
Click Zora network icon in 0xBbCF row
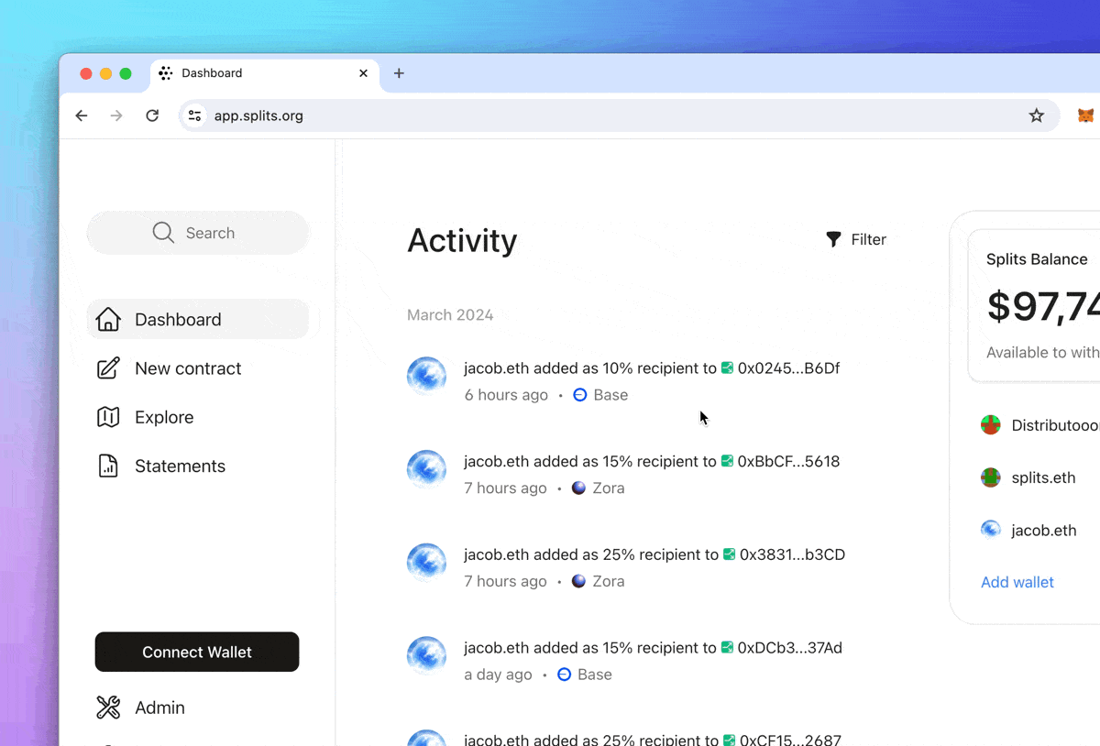(x=578, y=488)
